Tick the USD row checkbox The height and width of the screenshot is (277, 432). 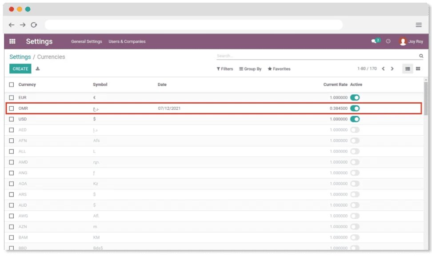pyautogui.click(x=12, y=119)
